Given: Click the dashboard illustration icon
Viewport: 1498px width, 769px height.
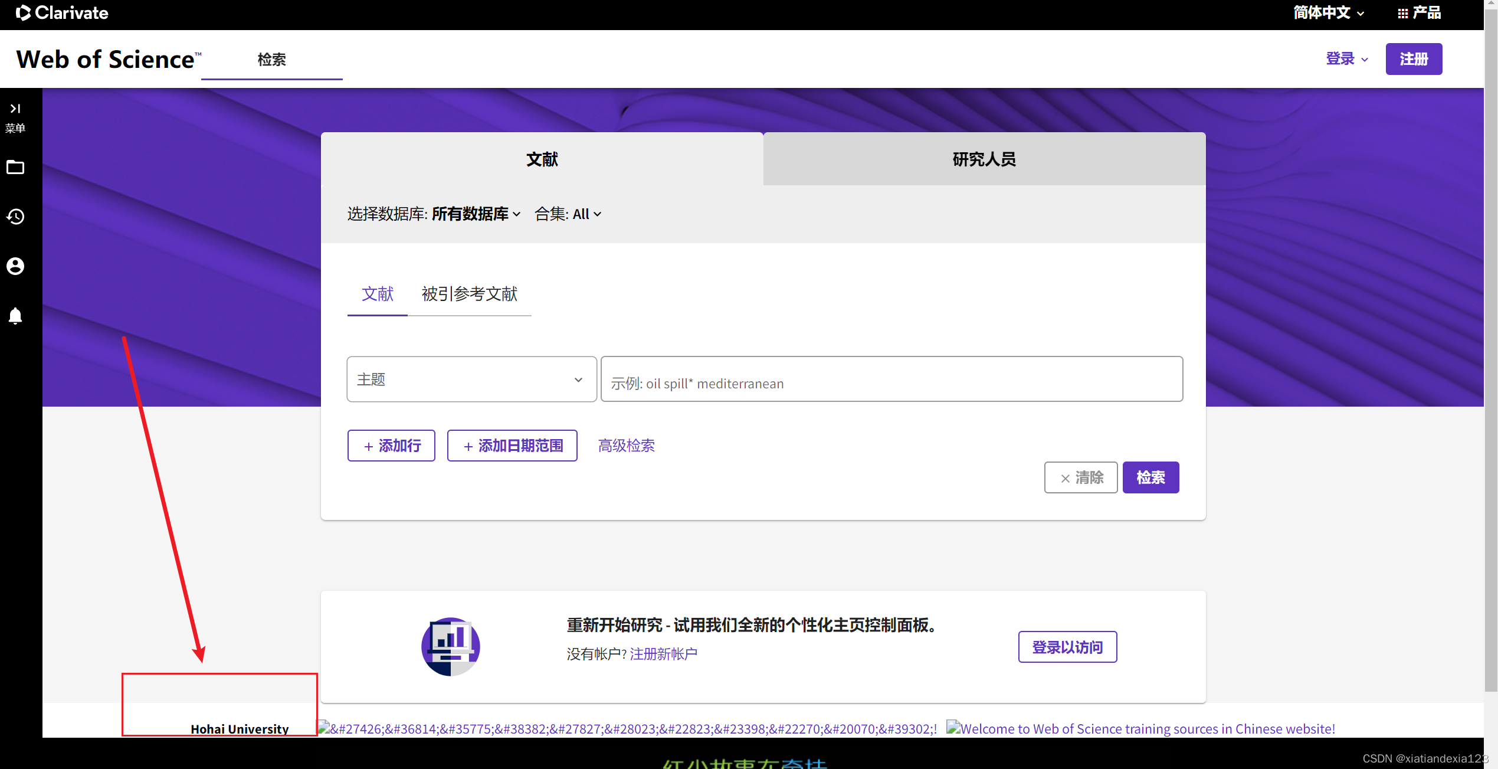Looking at the screenshot, I should click(451, 647).
